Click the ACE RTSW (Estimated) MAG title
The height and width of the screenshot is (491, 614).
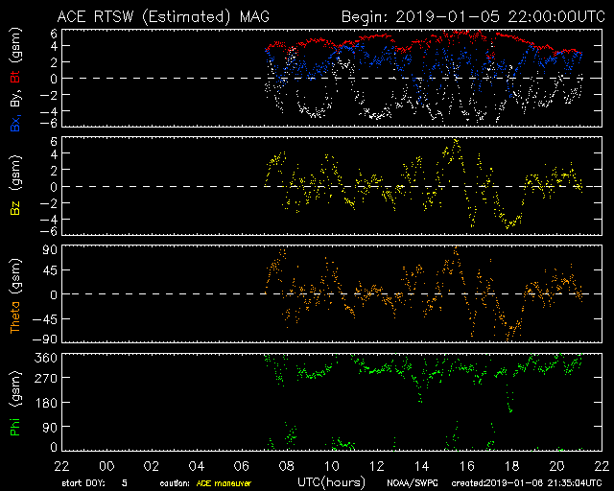point(160,16)
